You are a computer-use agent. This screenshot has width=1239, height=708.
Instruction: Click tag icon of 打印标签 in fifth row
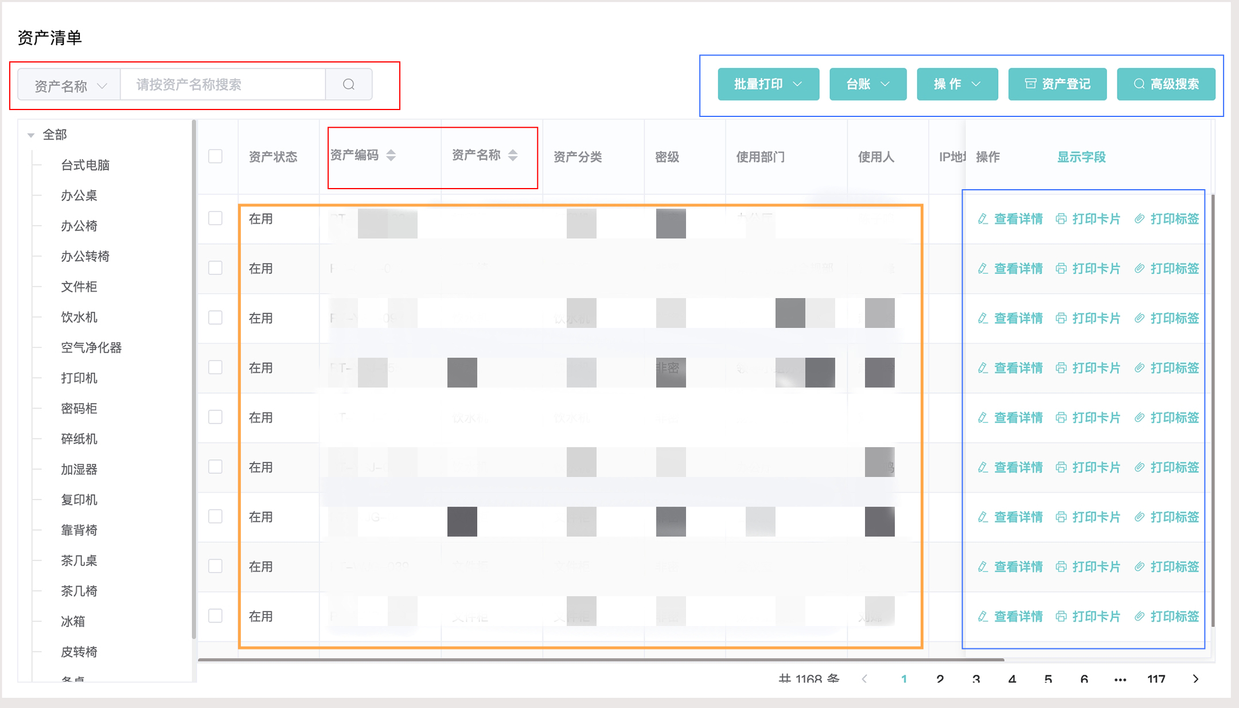pos(1140,417)
